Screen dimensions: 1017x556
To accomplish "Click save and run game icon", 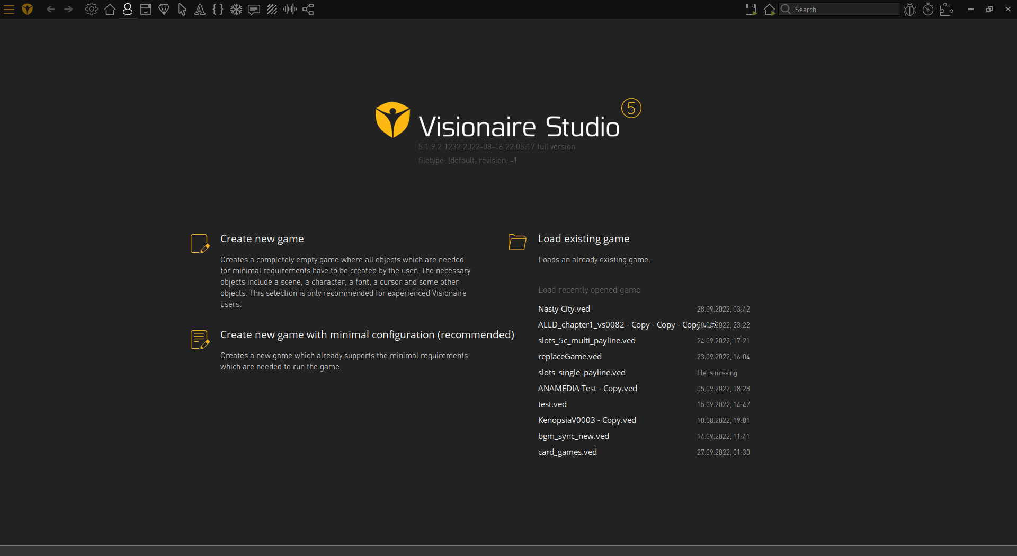I will tap(751, 10).
